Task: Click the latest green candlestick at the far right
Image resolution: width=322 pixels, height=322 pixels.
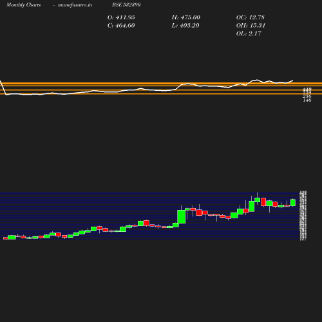Action: coord(293,203)
